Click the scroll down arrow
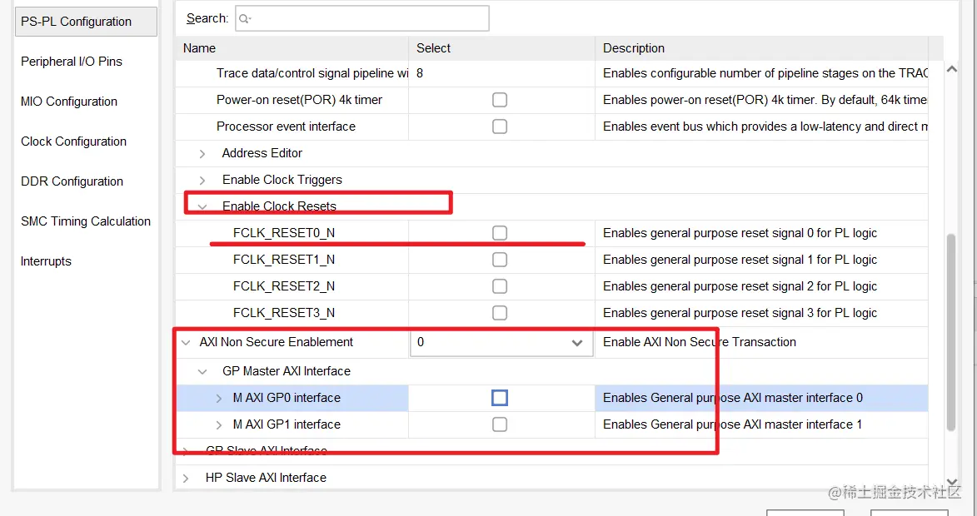977x516 pixels. (951, 481)
